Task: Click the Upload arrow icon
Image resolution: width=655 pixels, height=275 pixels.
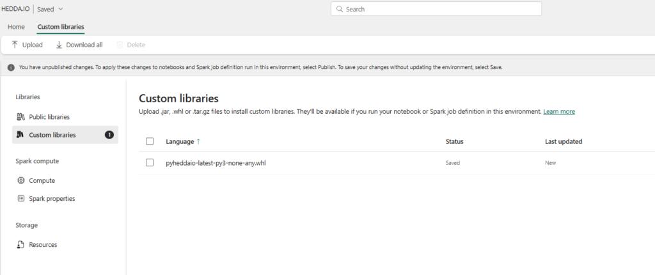Action: pyautogui.click(x=15, y=45)
